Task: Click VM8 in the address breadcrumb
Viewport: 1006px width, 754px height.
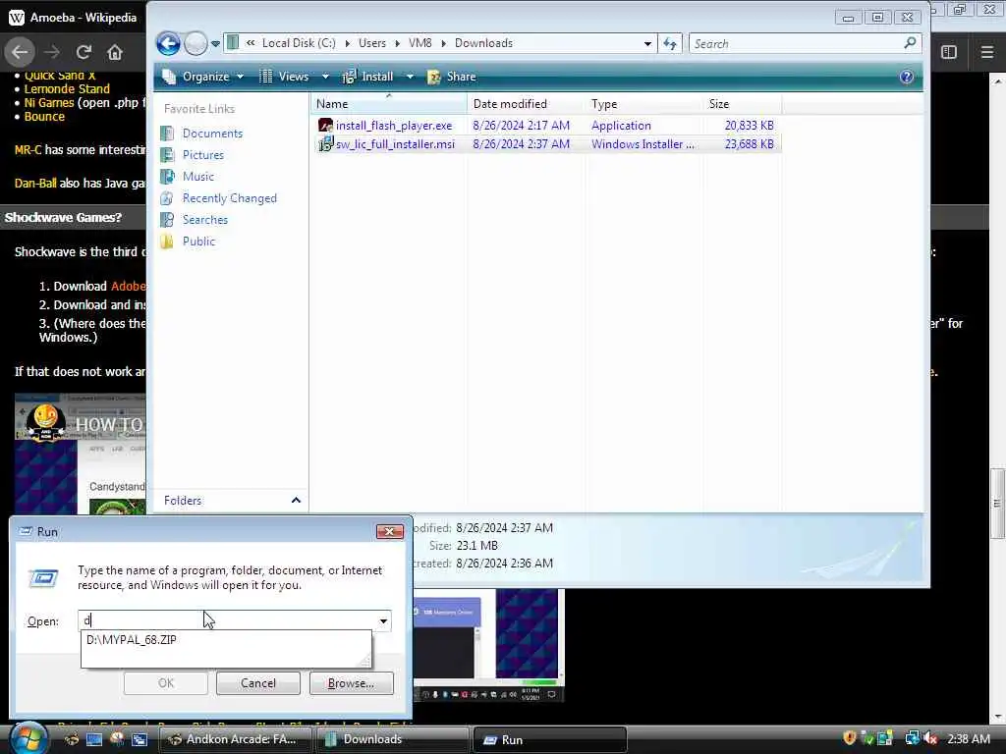Action: 420,43
